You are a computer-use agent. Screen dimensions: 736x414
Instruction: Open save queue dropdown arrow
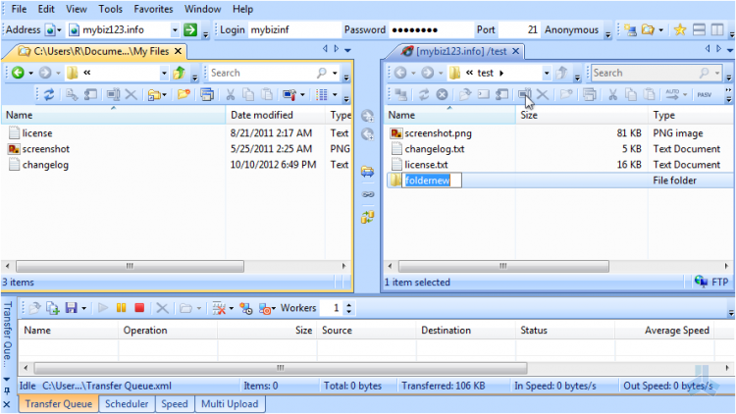(x=83, y=308)
